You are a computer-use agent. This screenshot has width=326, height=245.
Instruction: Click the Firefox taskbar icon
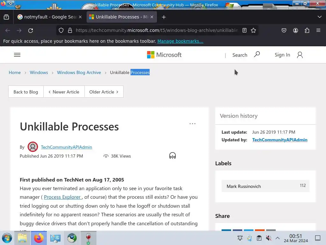coord(39,238)
